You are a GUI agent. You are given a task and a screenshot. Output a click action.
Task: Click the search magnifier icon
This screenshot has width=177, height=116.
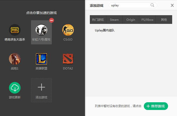[152, 5]
